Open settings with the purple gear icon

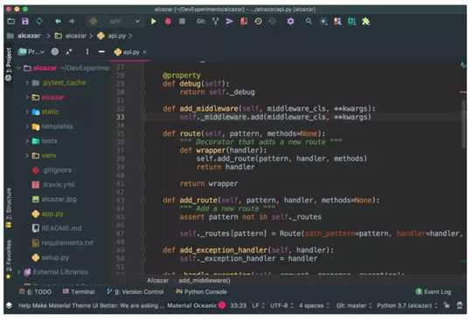point(290,21)
